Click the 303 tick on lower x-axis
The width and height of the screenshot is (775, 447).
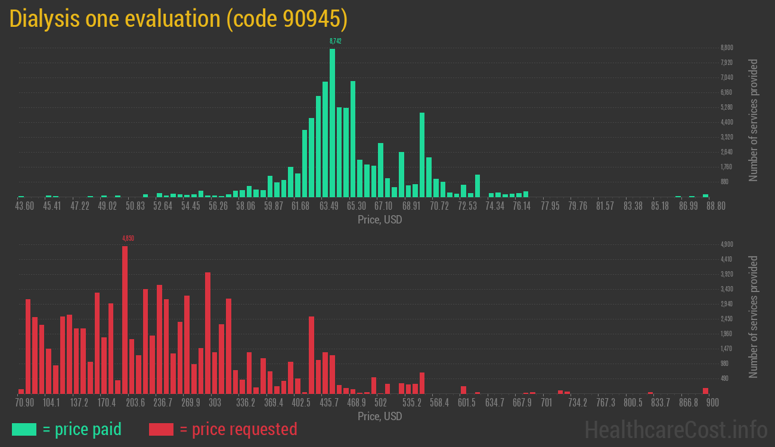[x=215, y=403]
